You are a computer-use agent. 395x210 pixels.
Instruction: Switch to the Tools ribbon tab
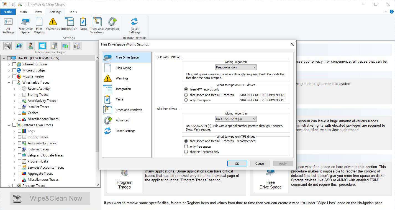73,12
